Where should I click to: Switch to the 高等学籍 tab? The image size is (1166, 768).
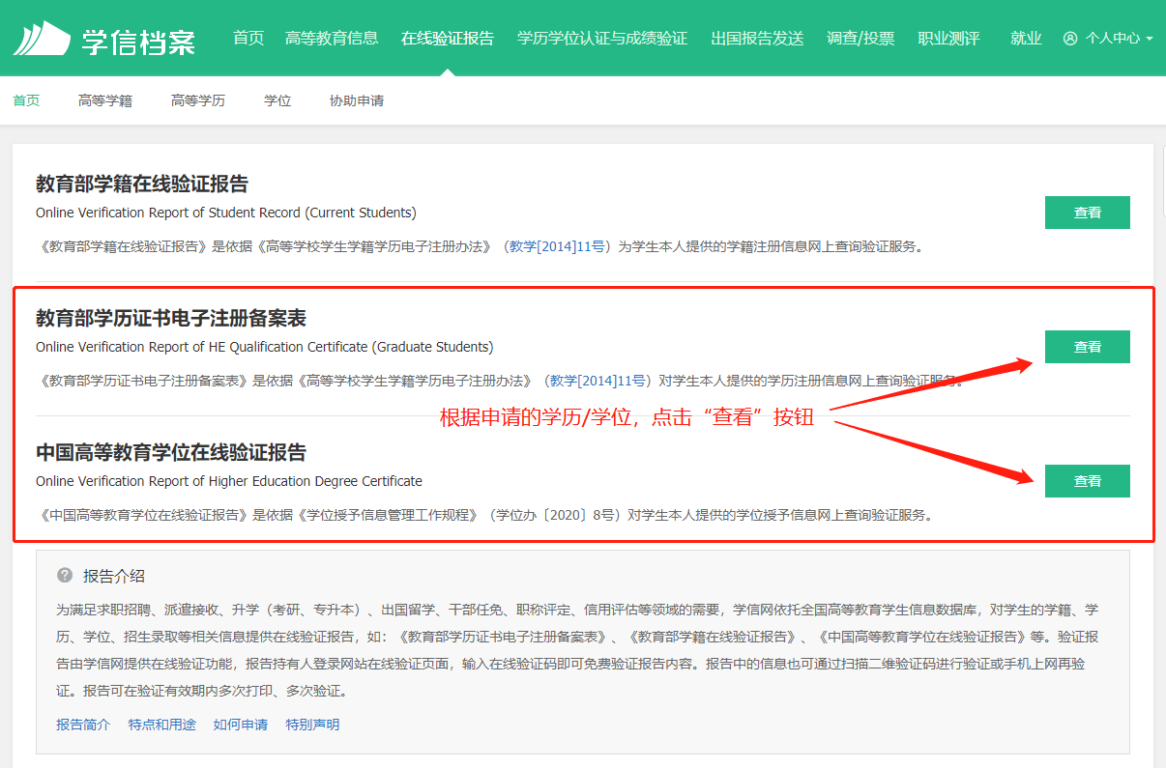pos(104,100)
